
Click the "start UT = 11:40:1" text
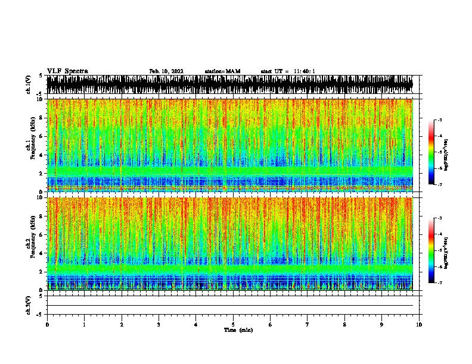click(288, 71)
